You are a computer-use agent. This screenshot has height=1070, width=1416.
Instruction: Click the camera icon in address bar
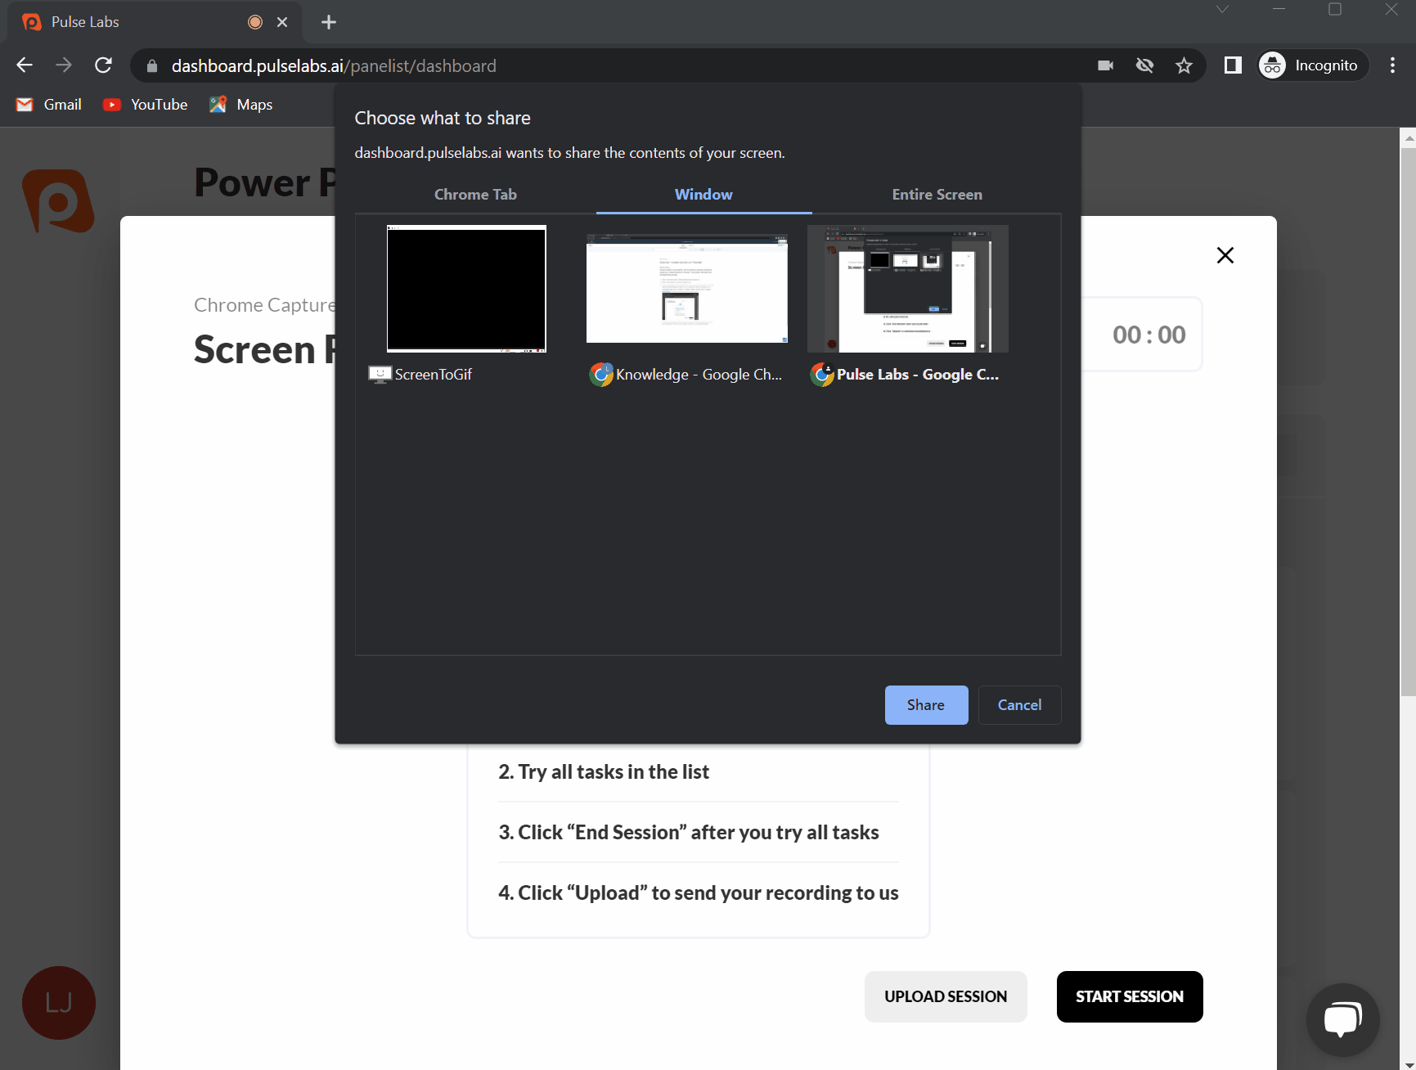pos(1105,65)
